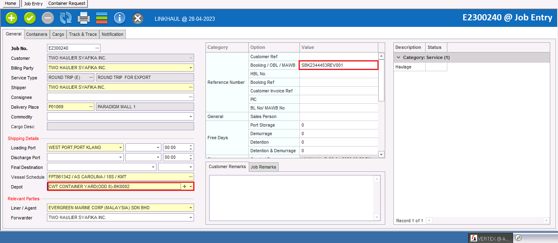The image size is (558, 243).
Task: Click the blue refresh arrows icon
Action: pyautogui.click(x=66, y=18)
